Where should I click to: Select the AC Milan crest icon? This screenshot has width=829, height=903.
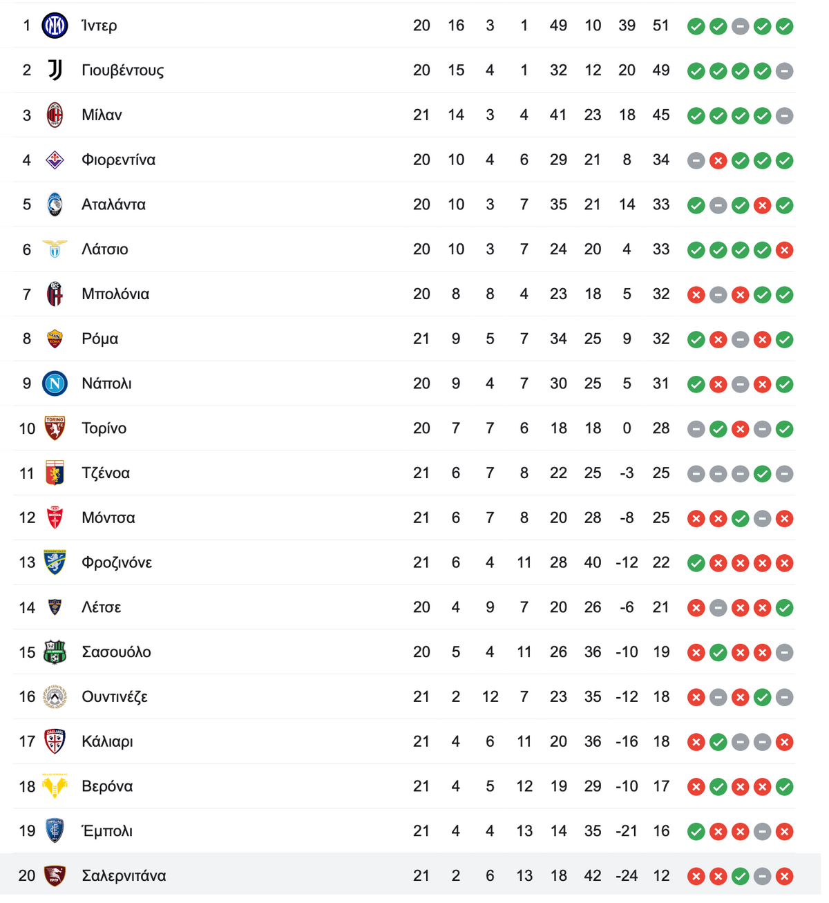55,115
